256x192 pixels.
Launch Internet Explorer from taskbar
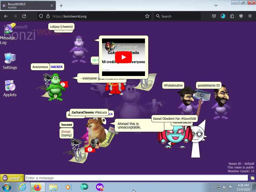[x=22, y=187]
